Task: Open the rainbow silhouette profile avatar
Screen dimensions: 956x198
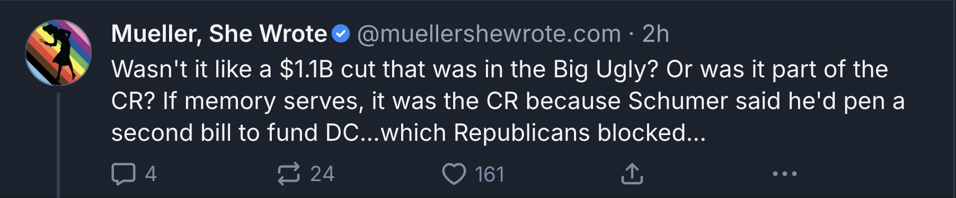Action: [x=58, y=52]
